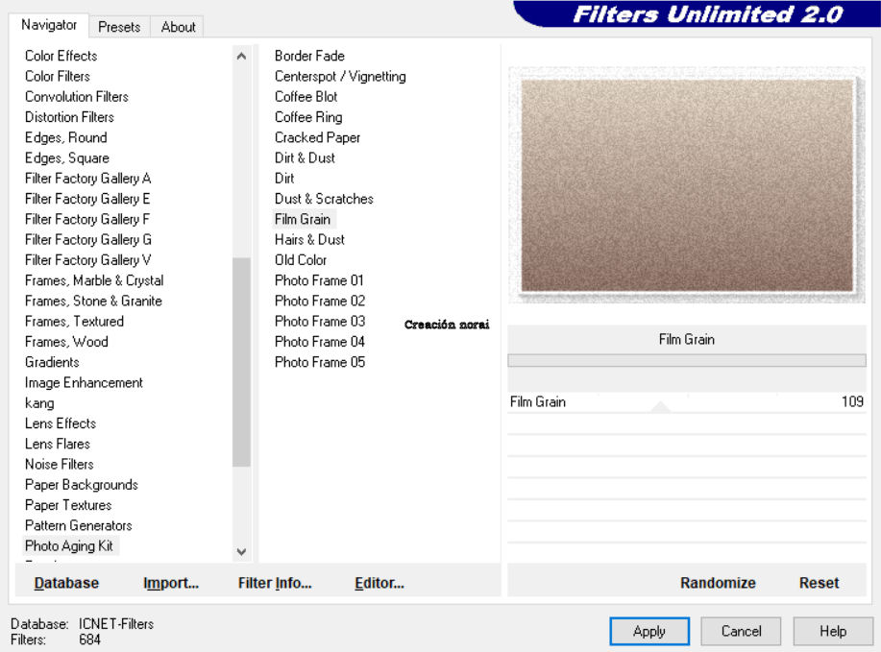Screen dimensions: 881x652
Task: Switch to the Presets tab
Action: (x=119, y=27)
